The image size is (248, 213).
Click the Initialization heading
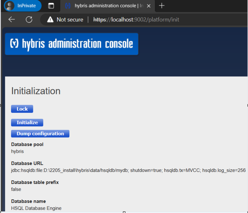click(x=36, y=91)
